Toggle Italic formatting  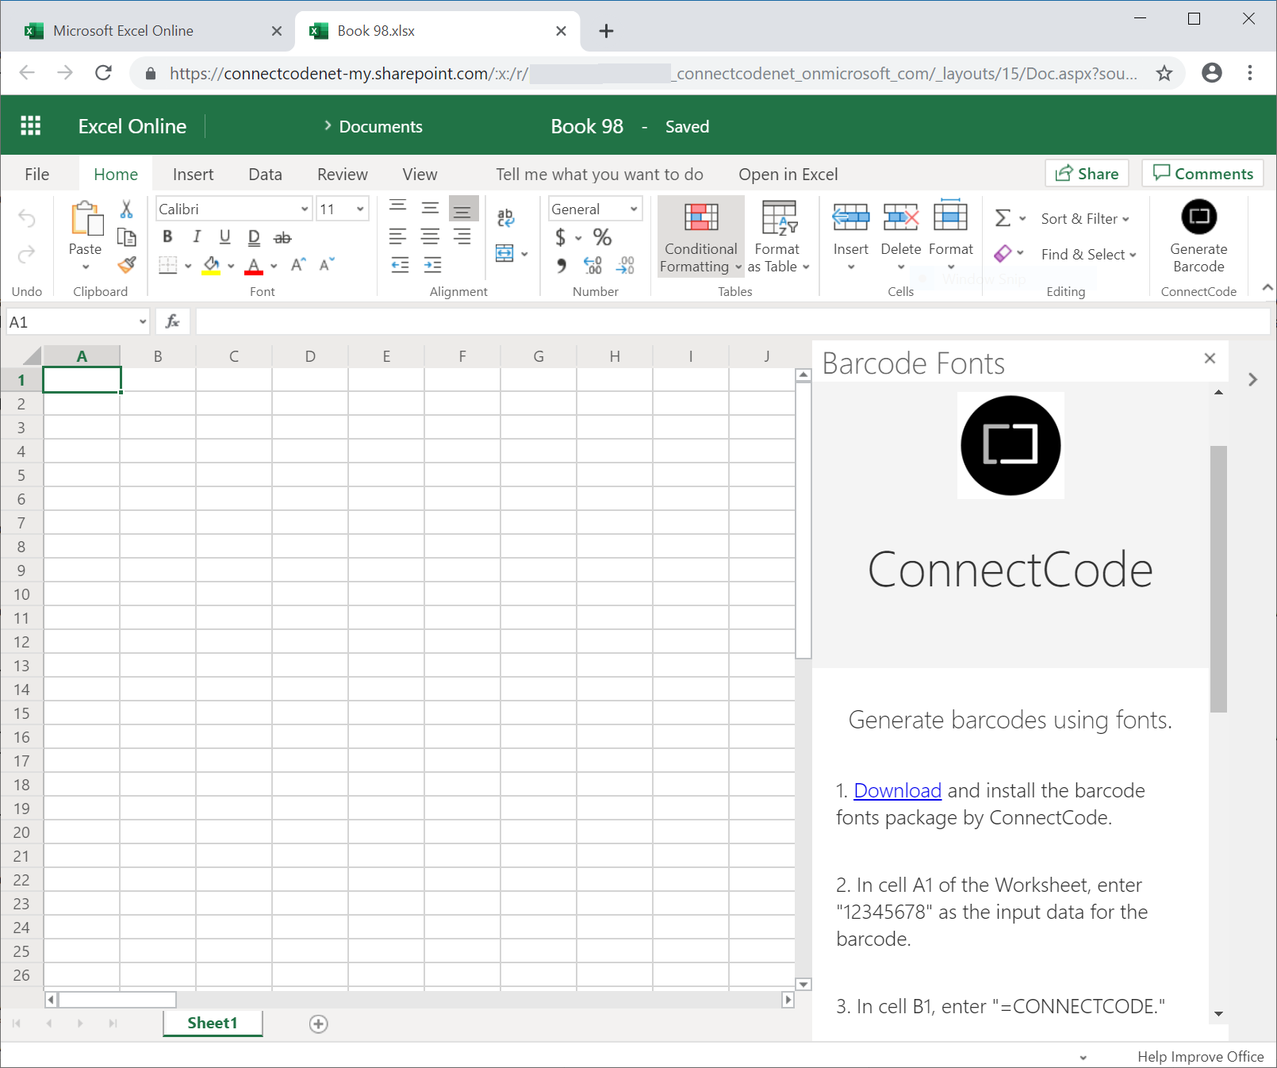click(197, 236)
